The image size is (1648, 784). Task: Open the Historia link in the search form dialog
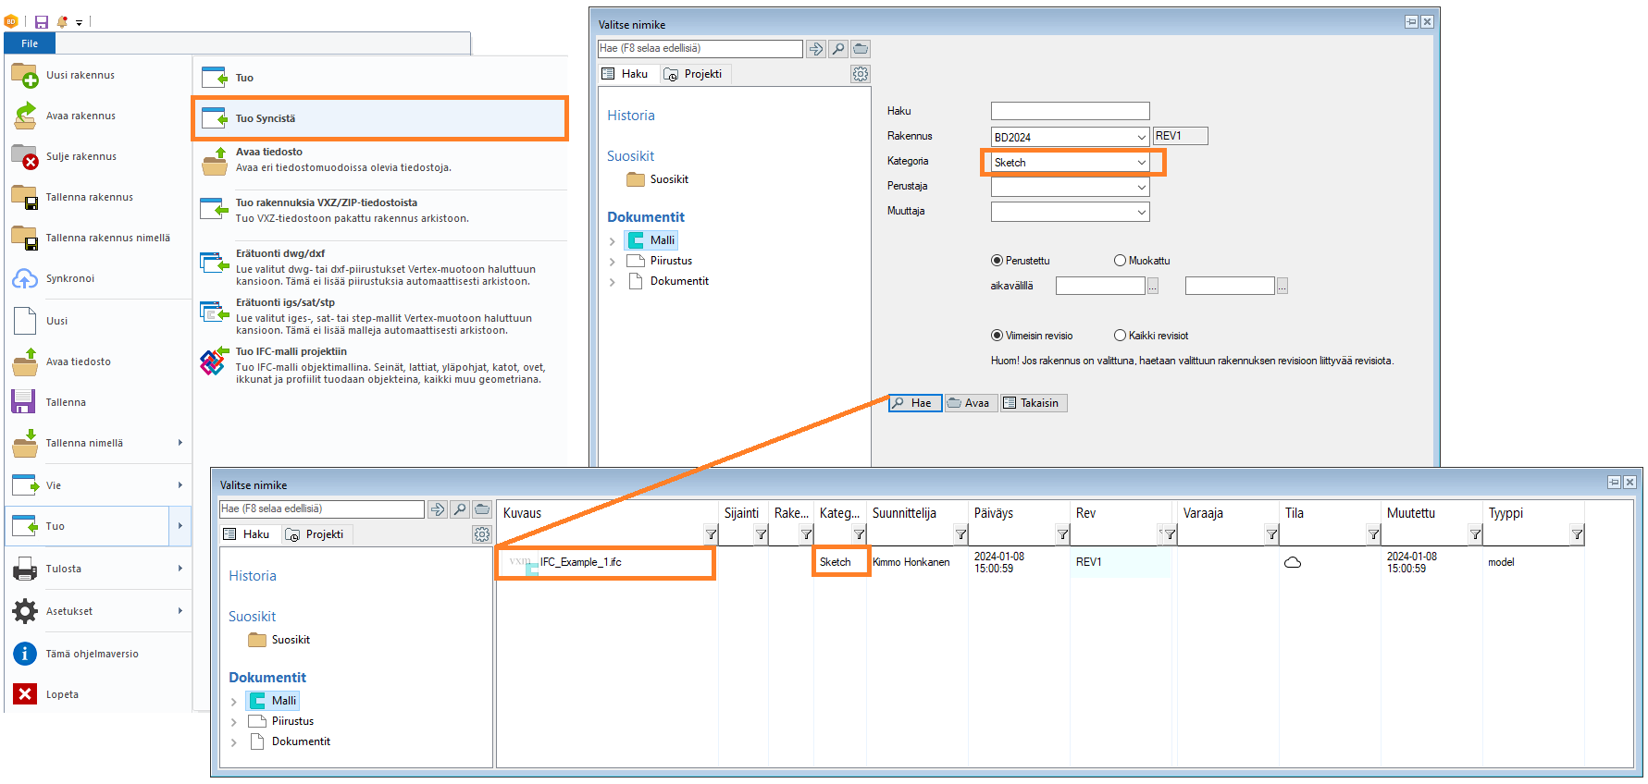click(631, 116)
